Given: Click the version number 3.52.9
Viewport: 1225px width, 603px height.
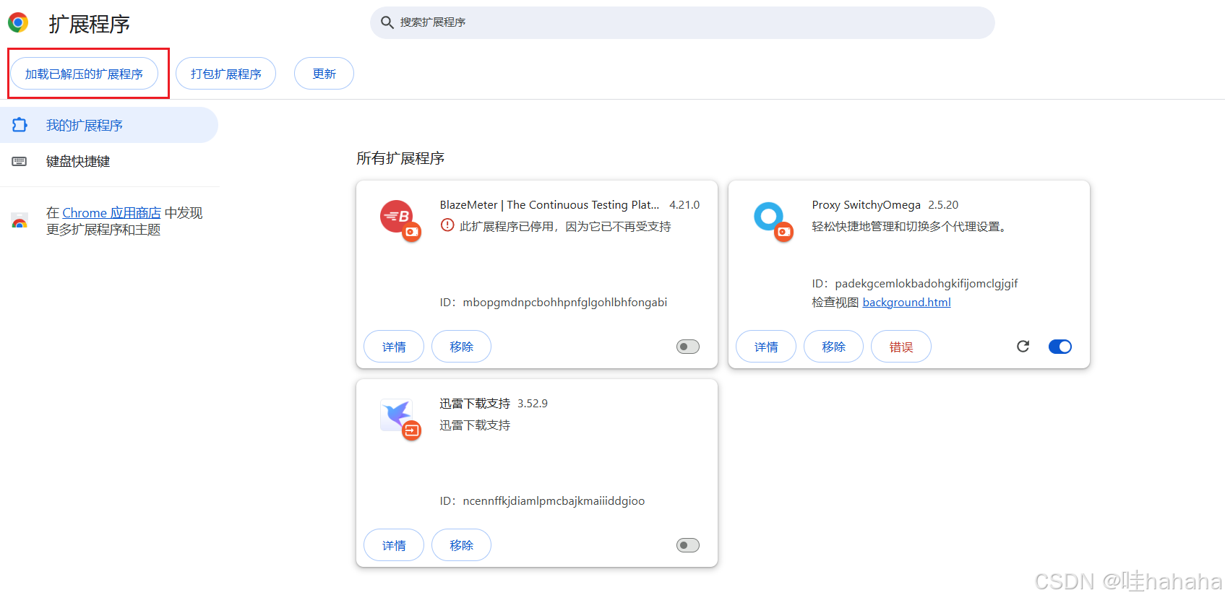Looking at the screenshot, I should click(x=533, y=404).
